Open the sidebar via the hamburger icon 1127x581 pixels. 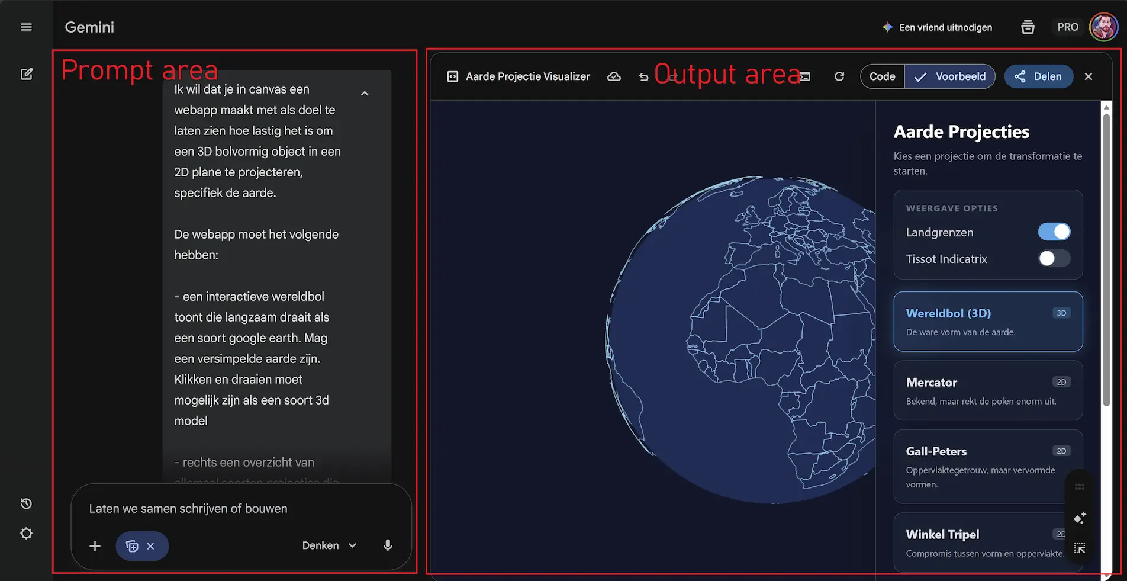pyautogui.click(x=25, y=27)
